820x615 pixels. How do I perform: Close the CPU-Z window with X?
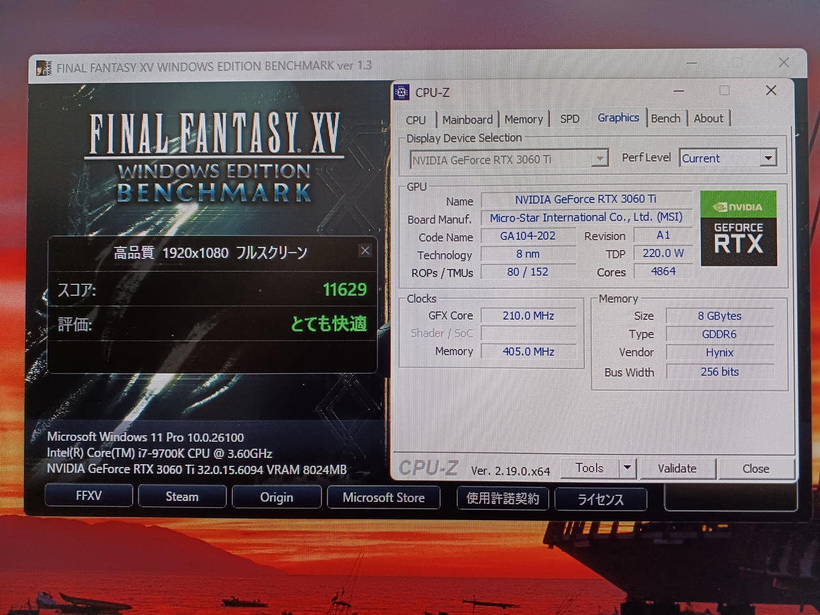(771, 90)
